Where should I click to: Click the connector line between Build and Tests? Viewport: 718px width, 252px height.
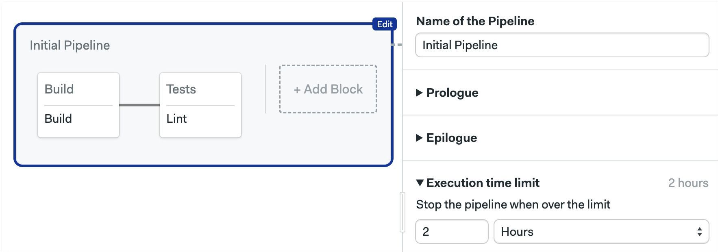(x=139, y=105)
